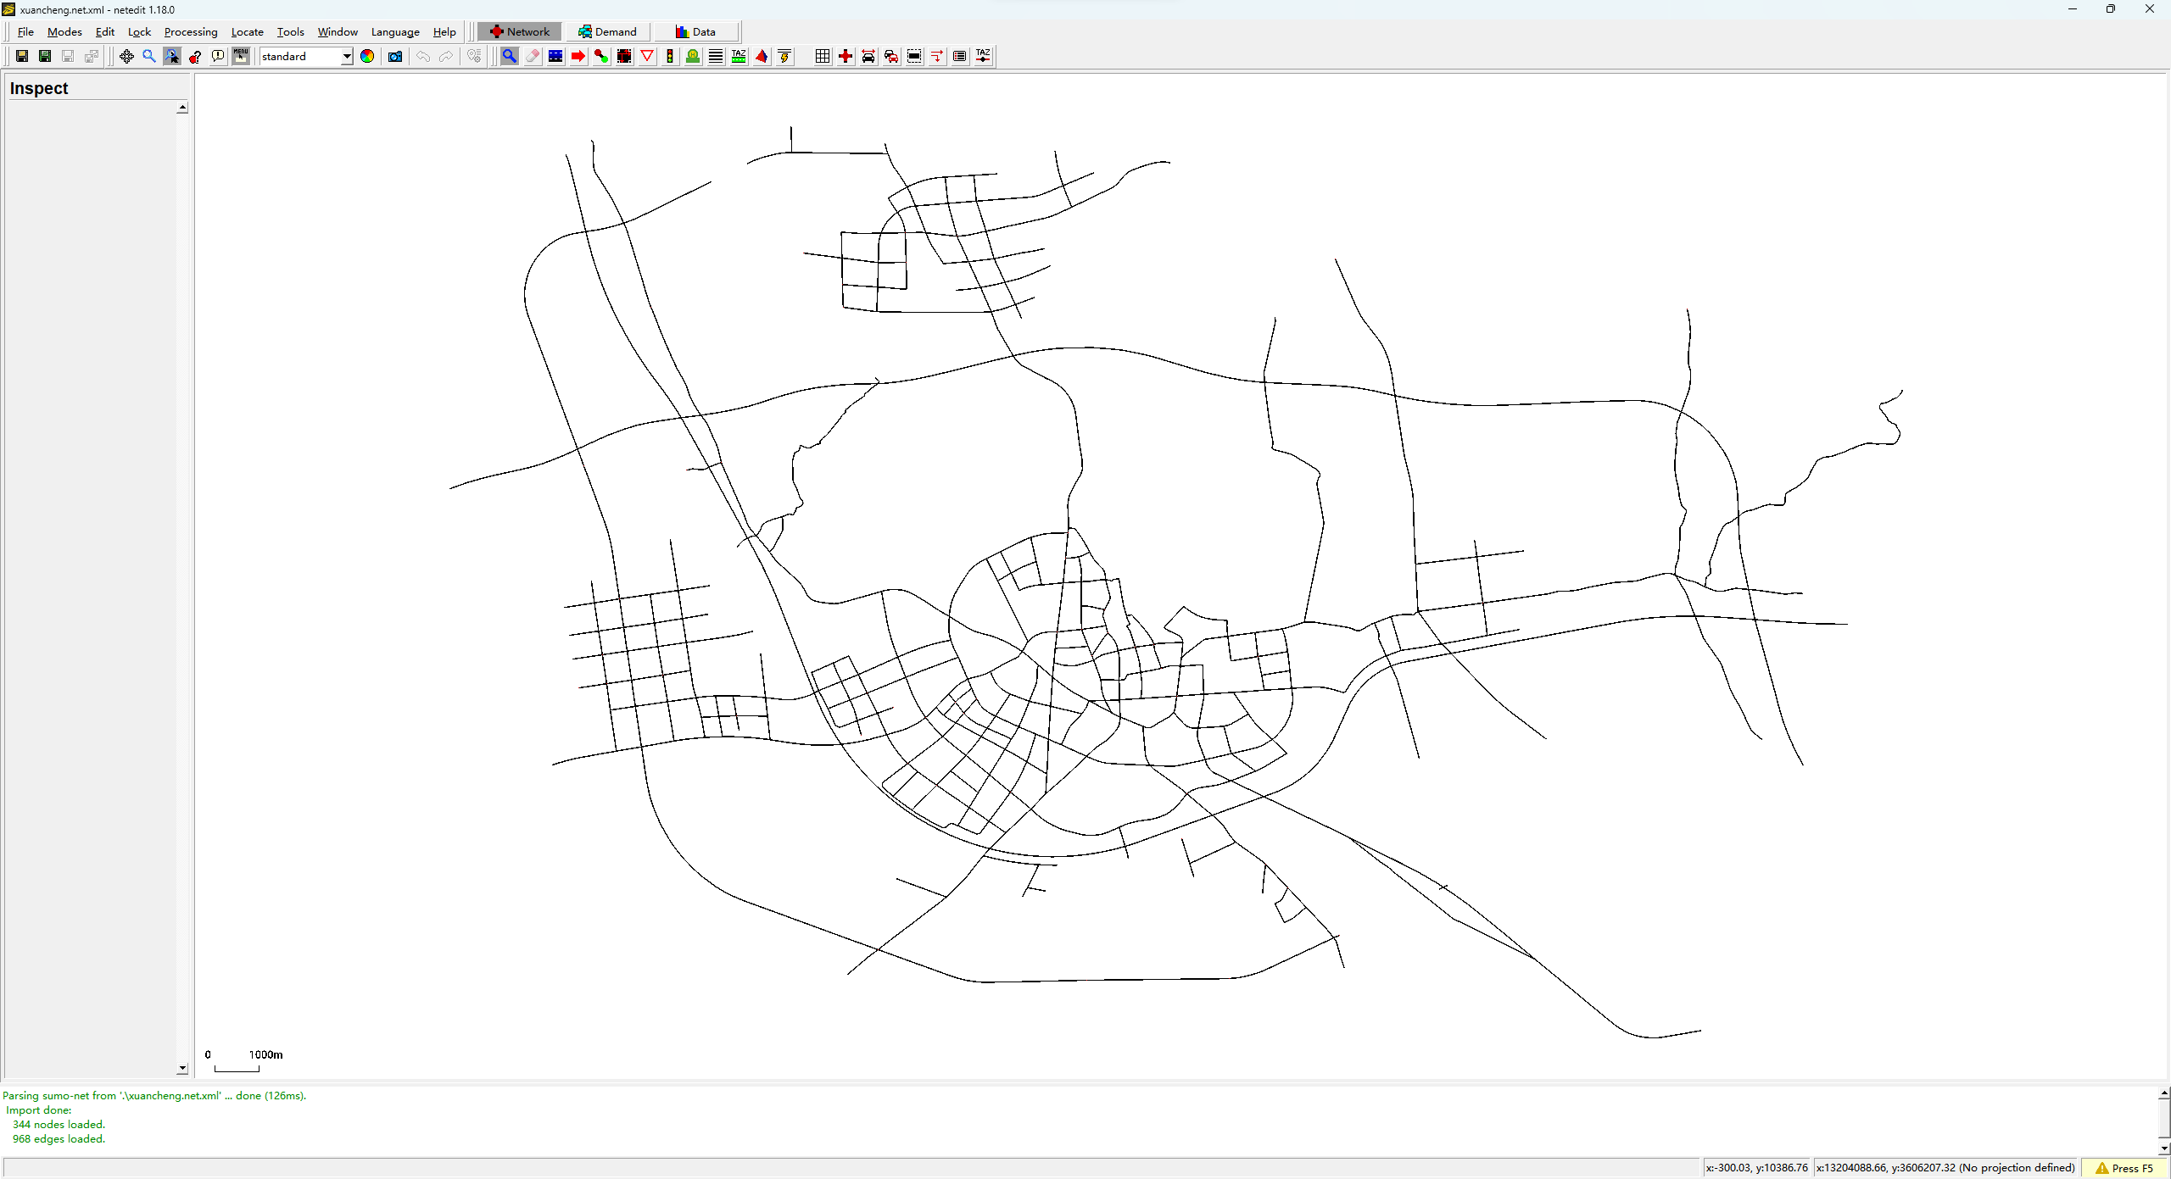
Task: Select the Move mode red arrow icon
Action: (x=578, y=57)
